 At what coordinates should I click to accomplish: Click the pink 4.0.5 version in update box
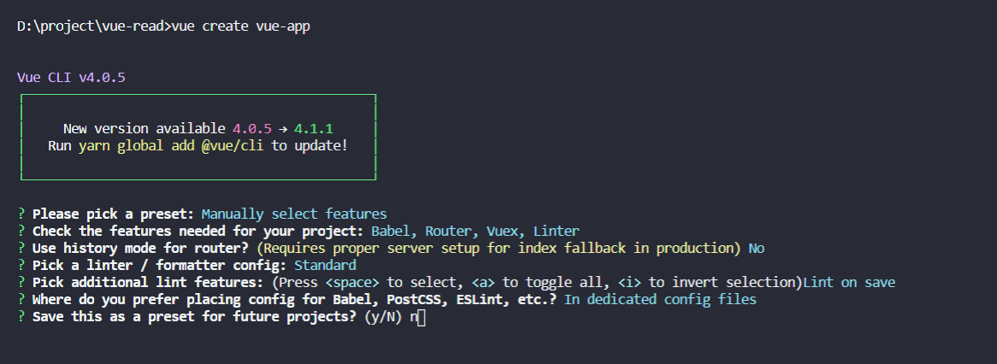click(251, 128)
